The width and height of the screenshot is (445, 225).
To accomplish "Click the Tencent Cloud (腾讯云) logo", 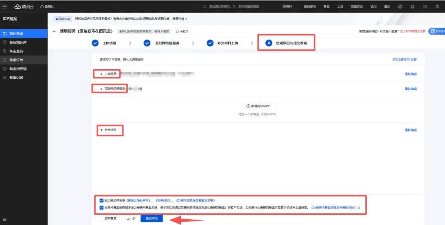I will click(x=24, y=7).
